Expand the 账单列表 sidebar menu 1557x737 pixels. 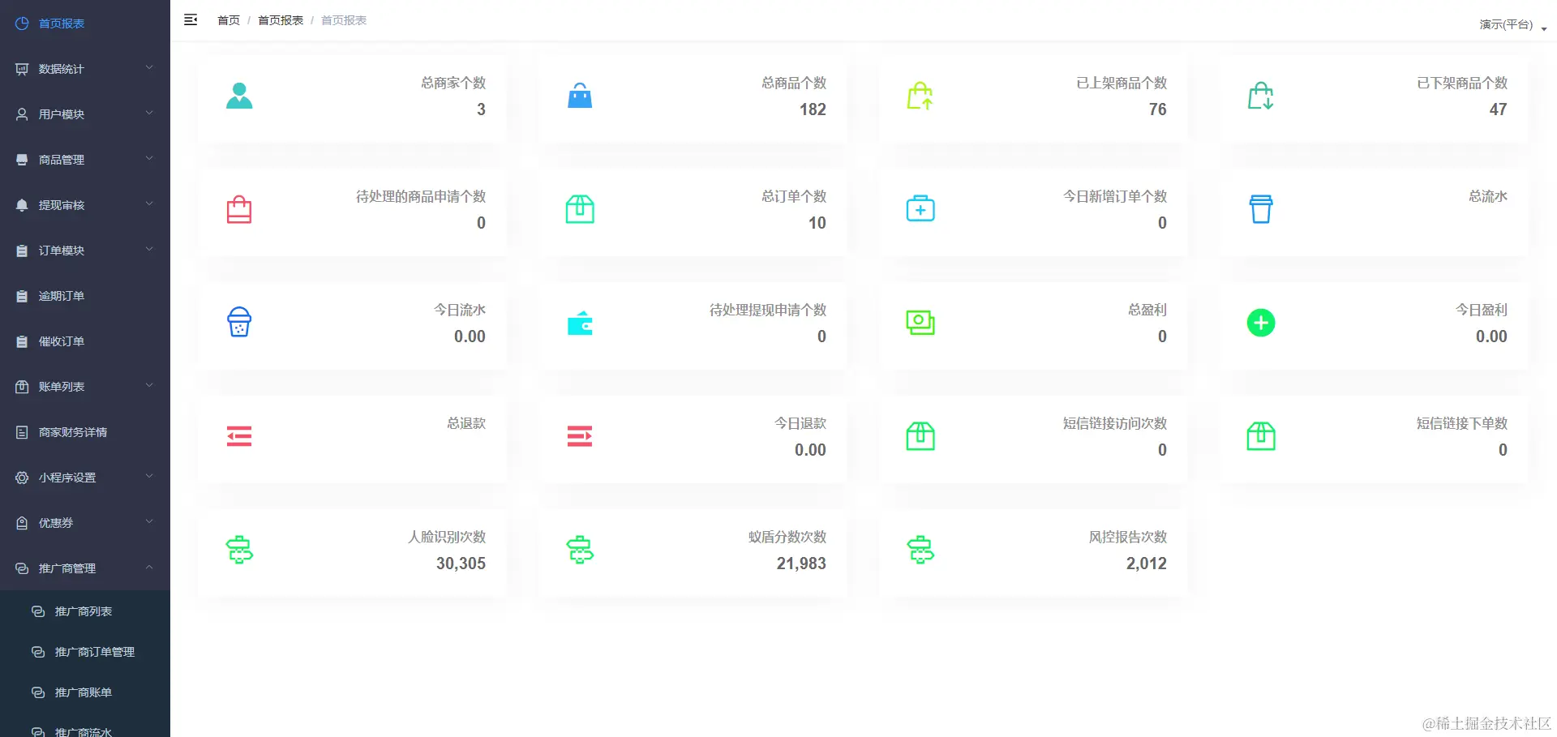point(85,387)
